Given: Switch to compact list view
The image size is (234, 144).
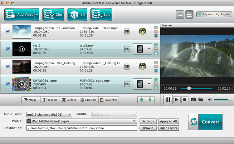Looking at the screenshot, I should pos(189,14).
